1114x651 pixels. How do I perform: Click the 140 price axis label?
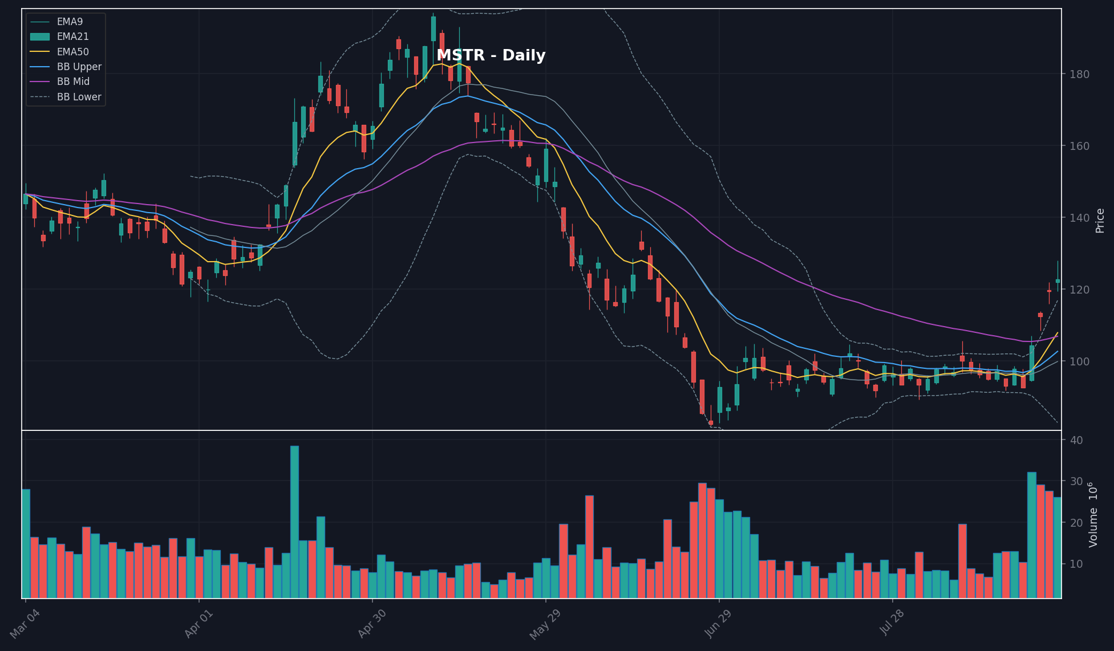pos(1079,218)
